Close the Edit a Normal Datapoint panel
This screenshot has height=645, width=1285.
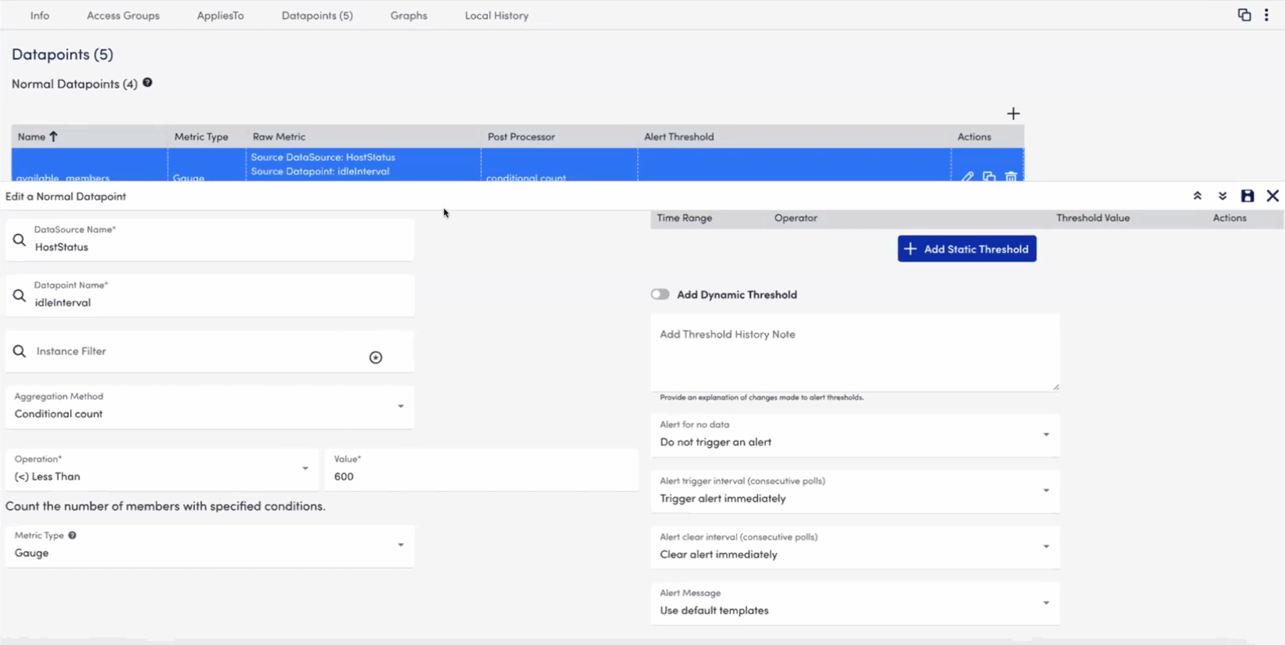(1272, 196)
